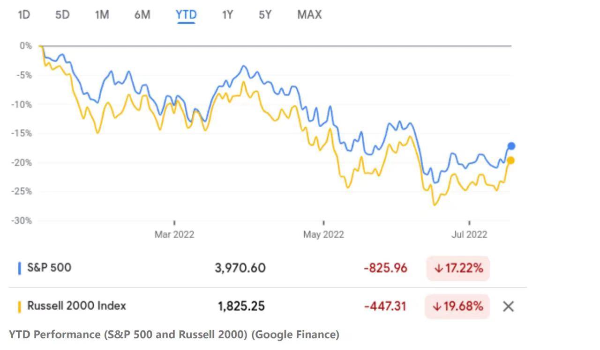Select the 1D time range tab

tap(23, 15)
